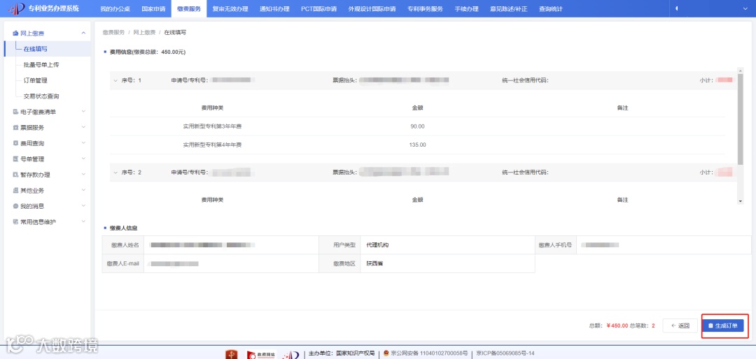Collapse fee row 序号 1 chevron
Screen dimensions: 756x359
115,80
